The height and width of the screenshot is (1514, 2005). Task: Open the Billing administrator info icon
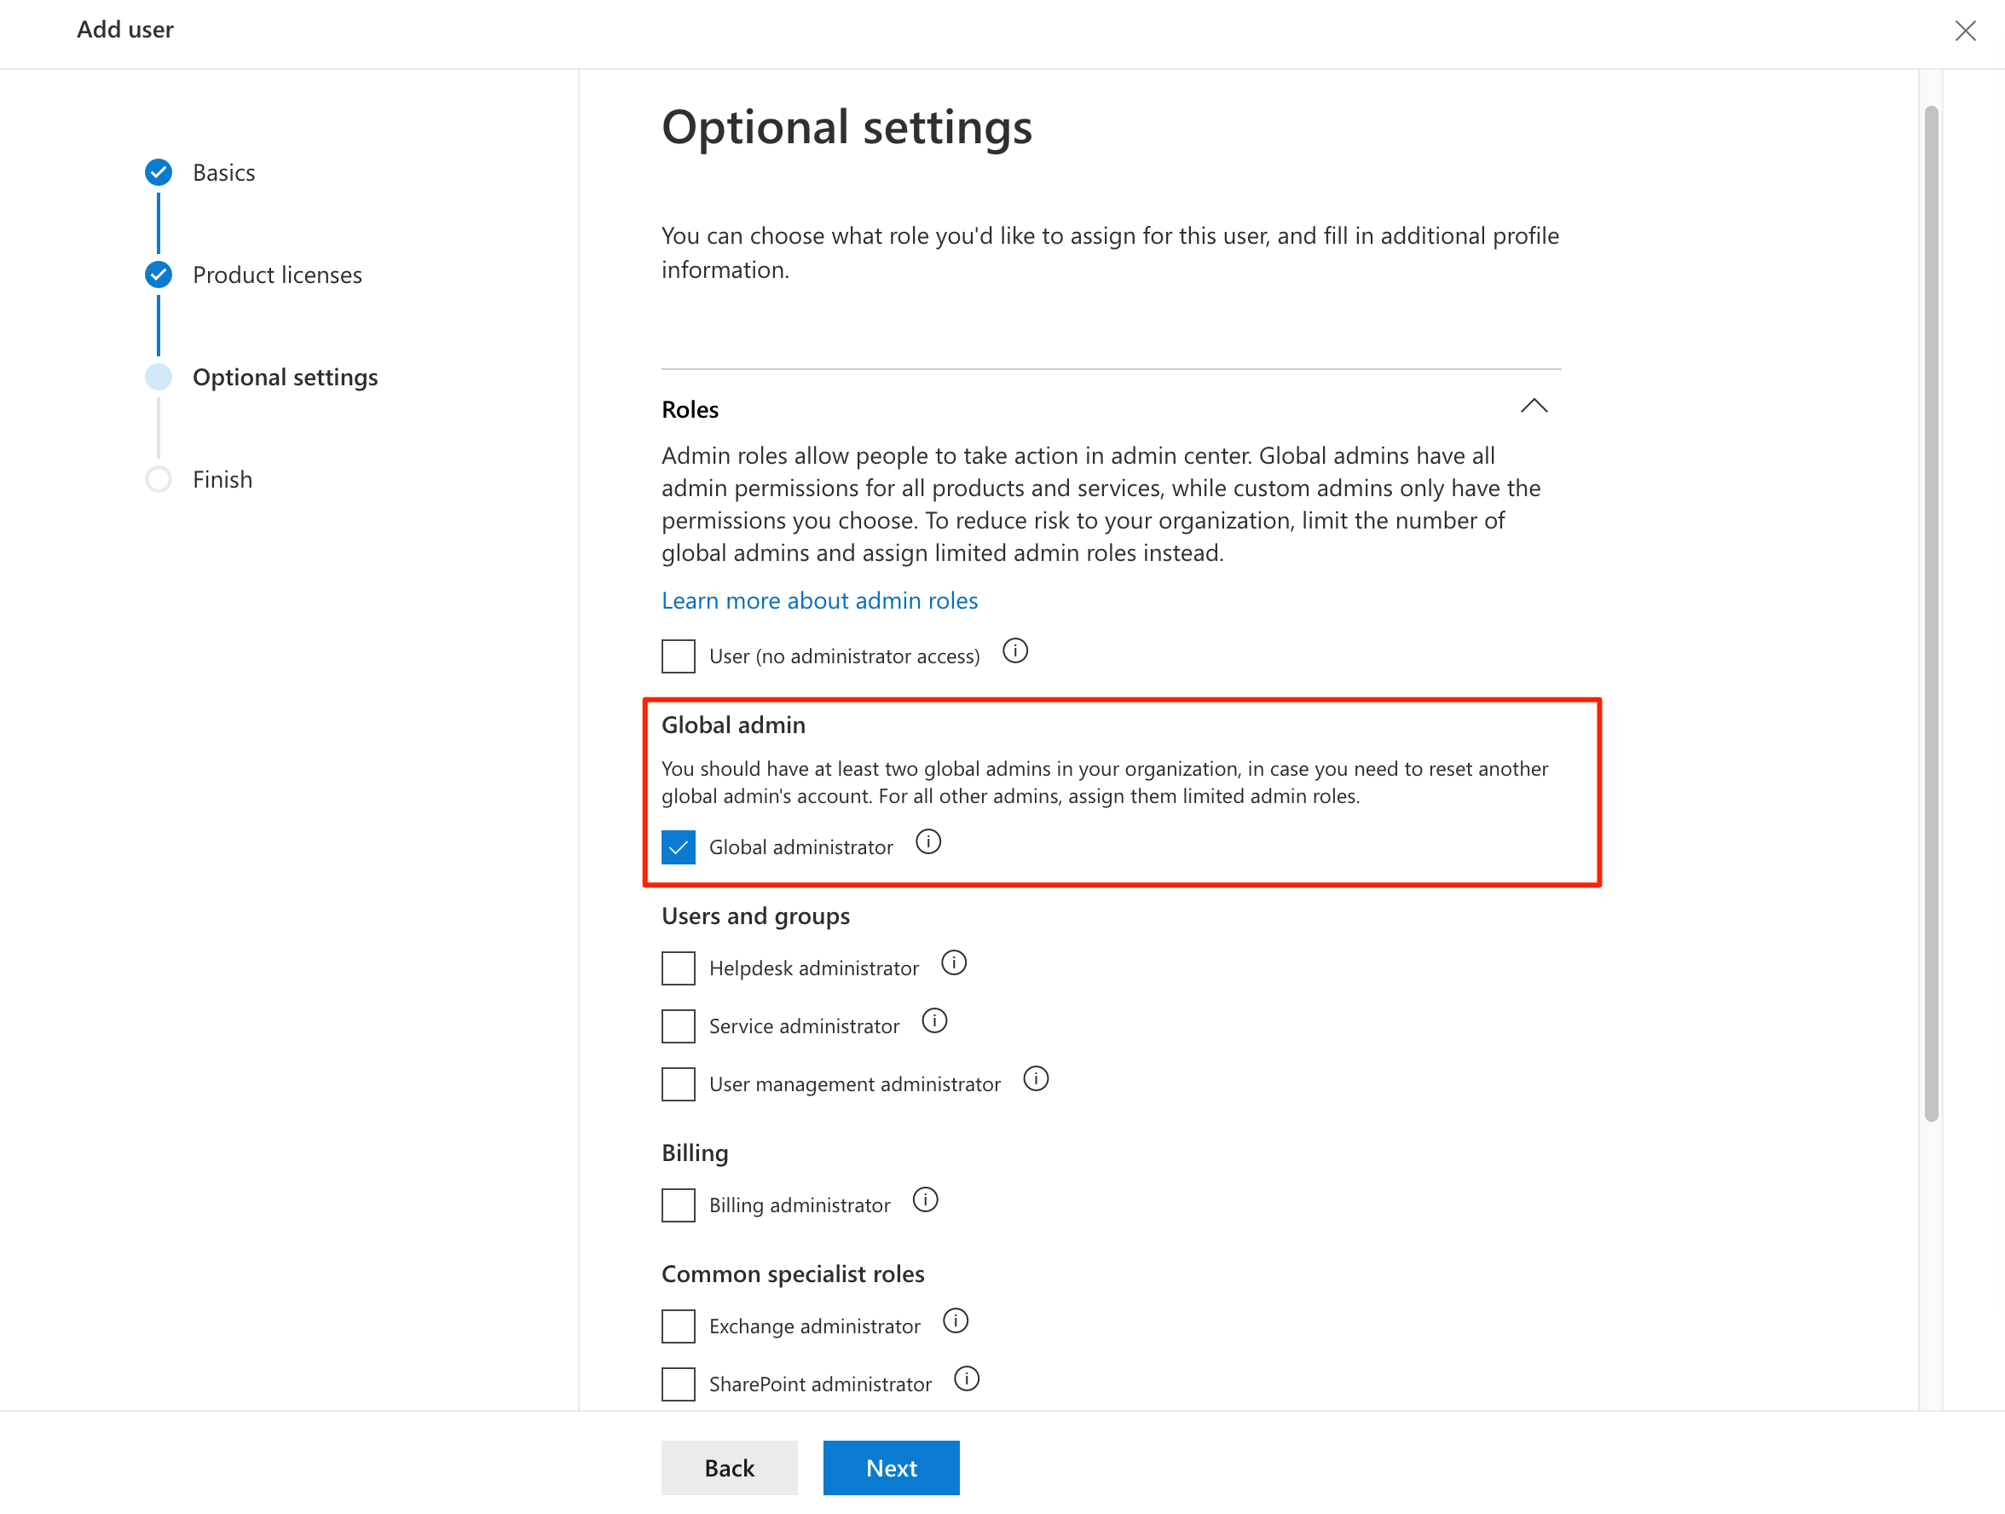coord(926,1200)
